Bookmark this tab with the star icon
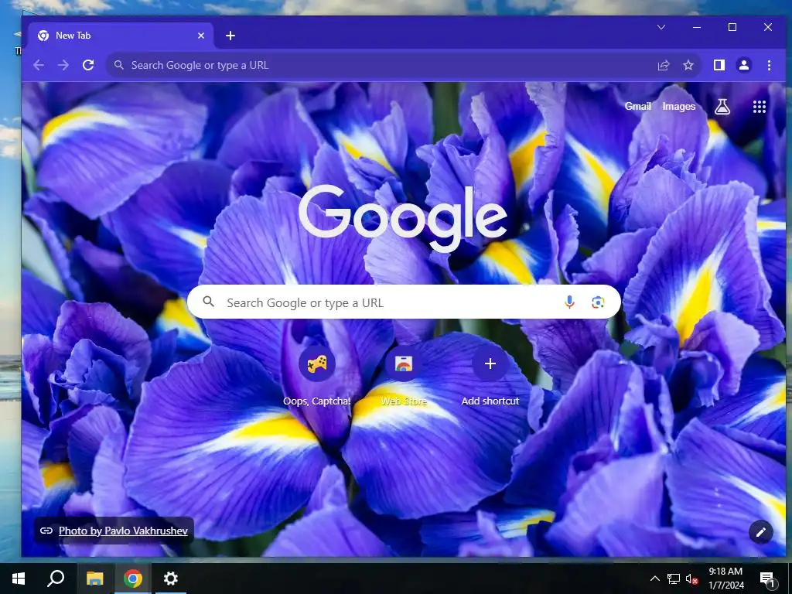 (x=688, y=65)
